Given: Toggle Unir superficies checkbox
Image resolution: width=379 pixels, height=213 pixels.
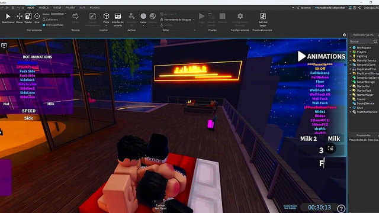Looking at the screenshot, I should pos(44,25).
